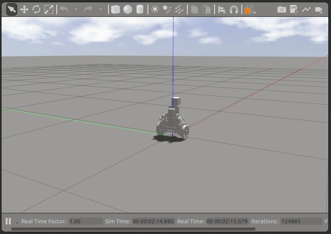This screenshot has width=331, height=234.
Task: Insert a box shape
Action: 115,10
